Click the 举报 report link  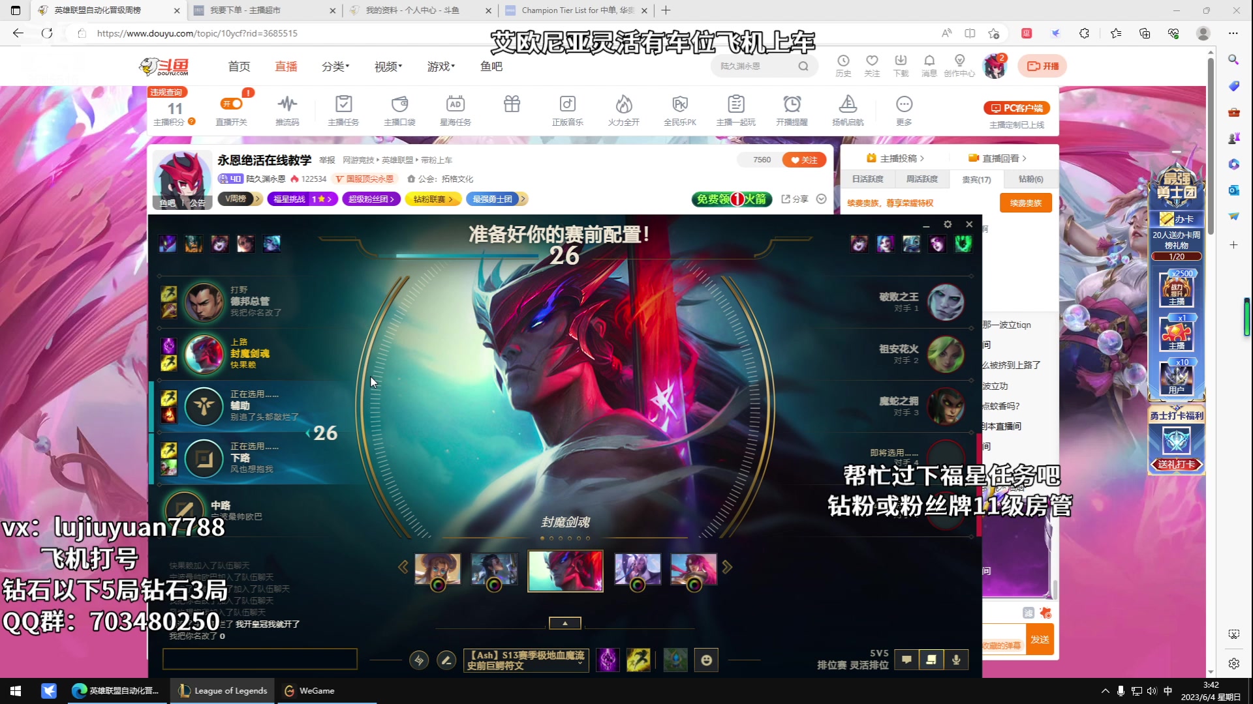coord(327,160)
